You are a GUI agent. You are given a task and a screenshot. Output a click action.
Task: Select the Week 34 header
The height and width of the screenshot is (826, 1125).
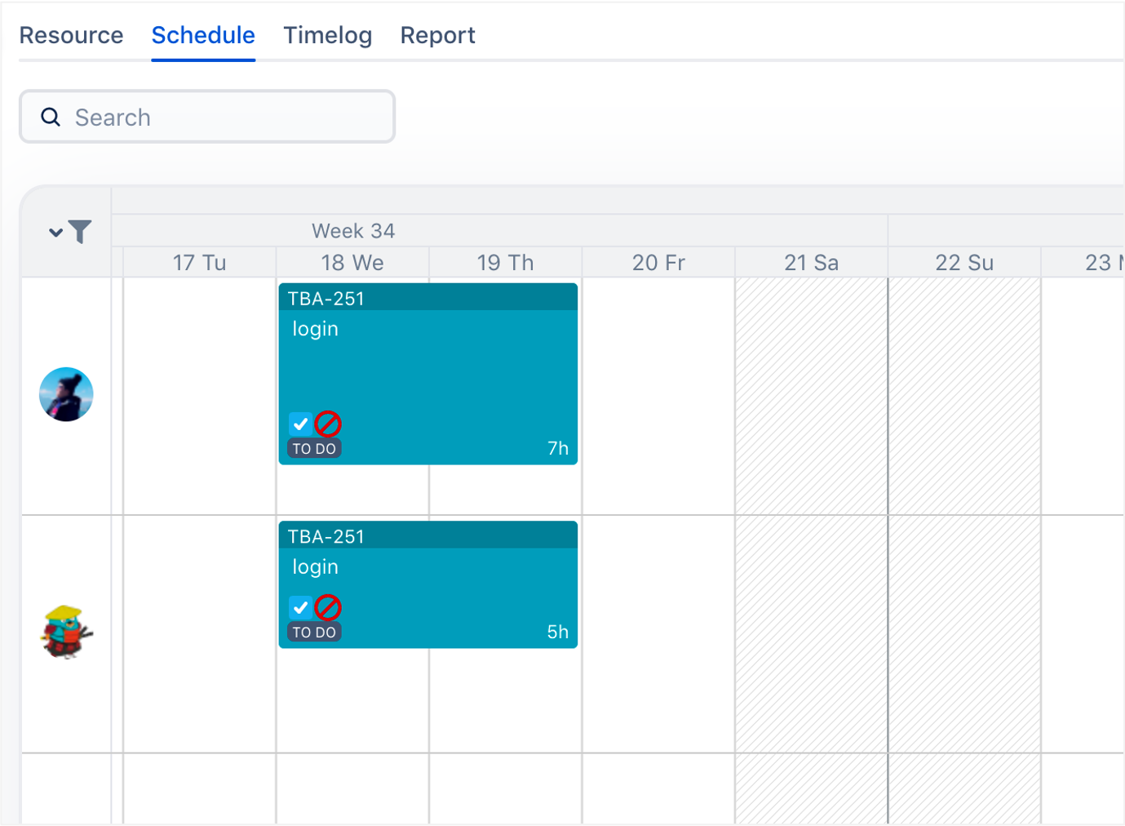(x=353, y=231)
